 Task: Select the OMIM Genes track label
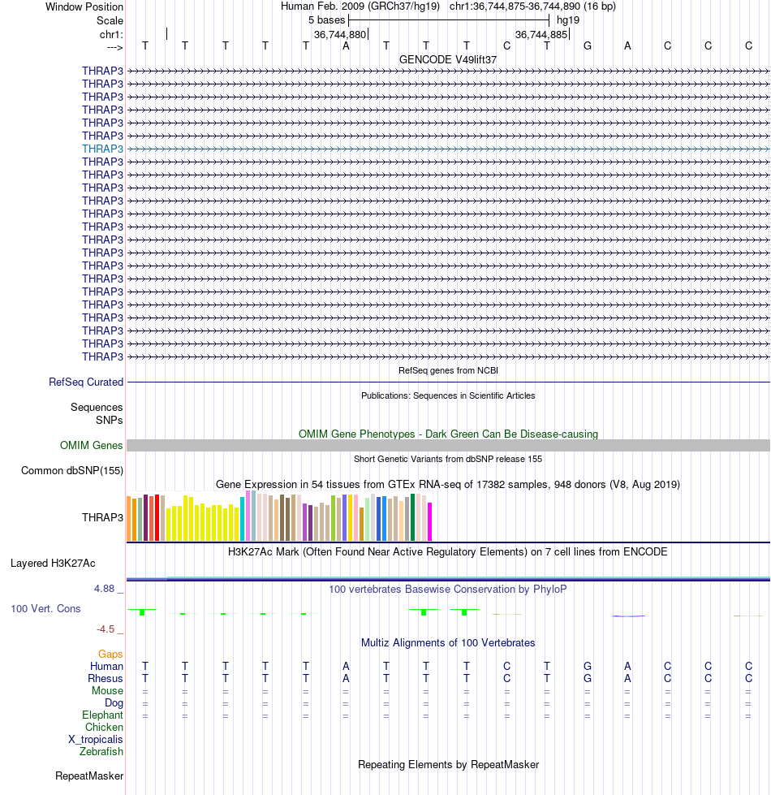point(91,445)
